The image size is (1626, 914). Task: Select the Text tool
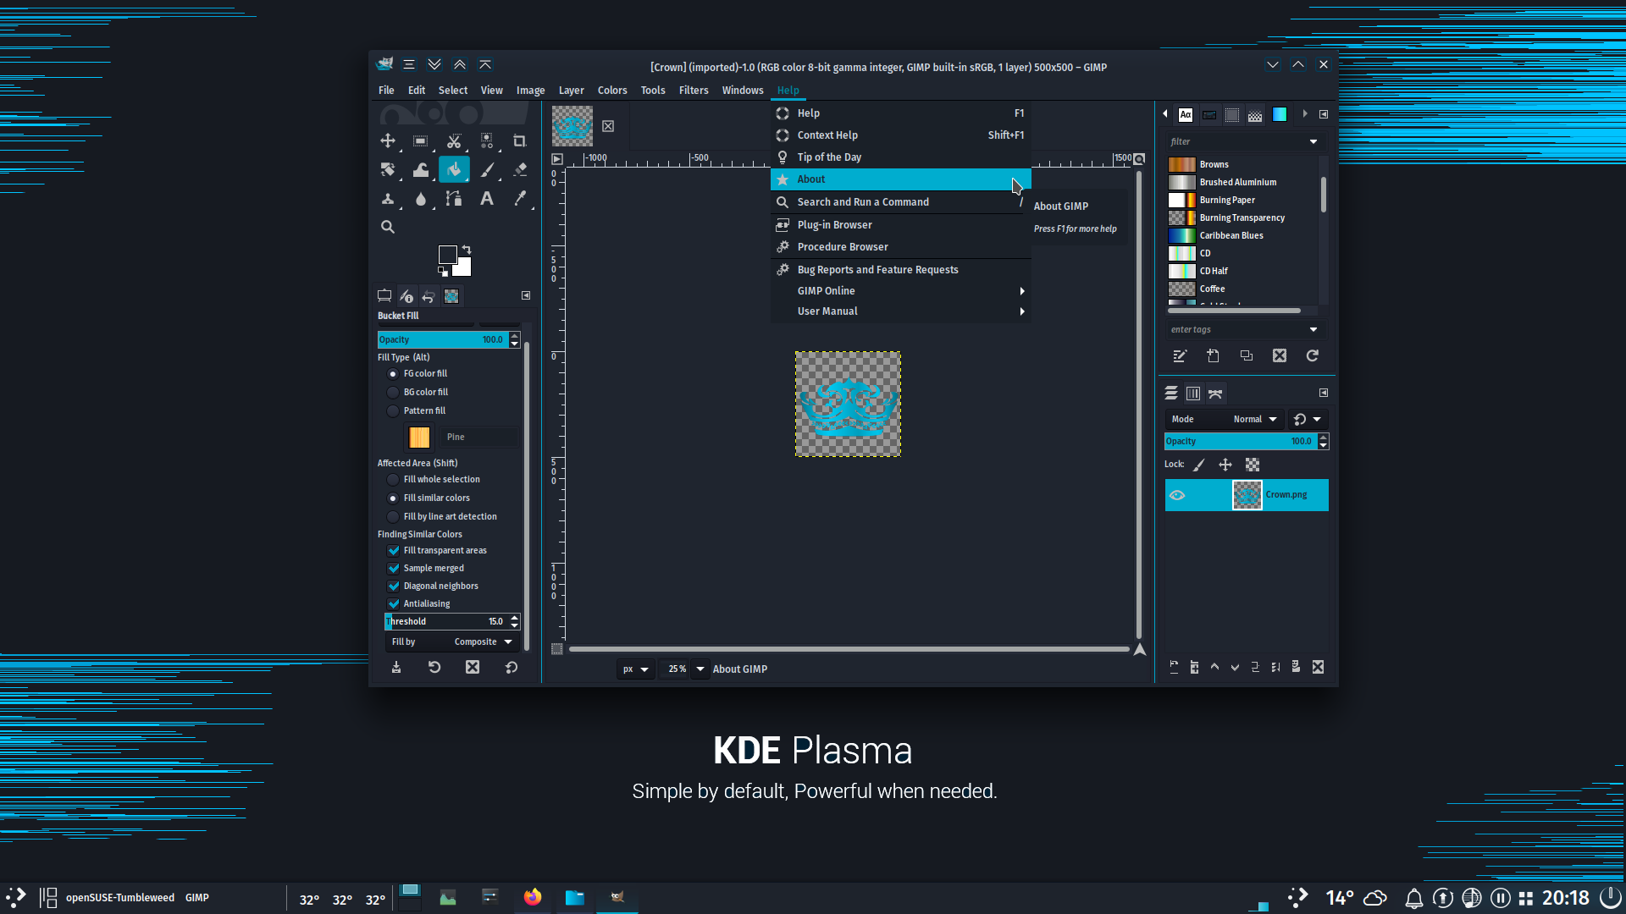[x=487, y=198]
